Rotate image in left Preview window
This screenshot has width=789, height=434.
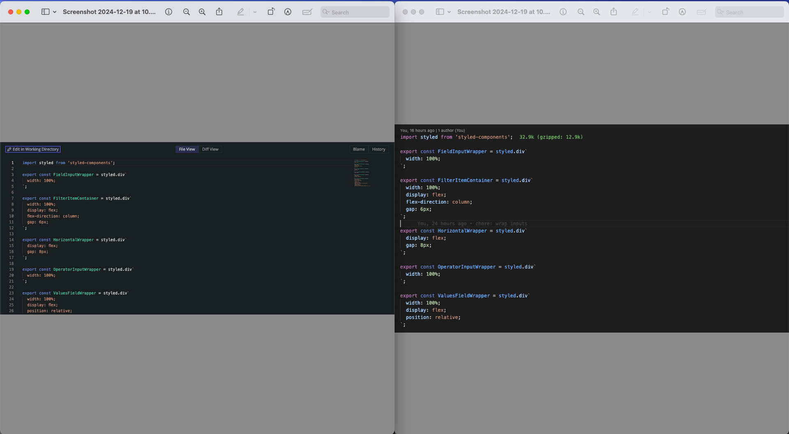(x=271, y=11)
